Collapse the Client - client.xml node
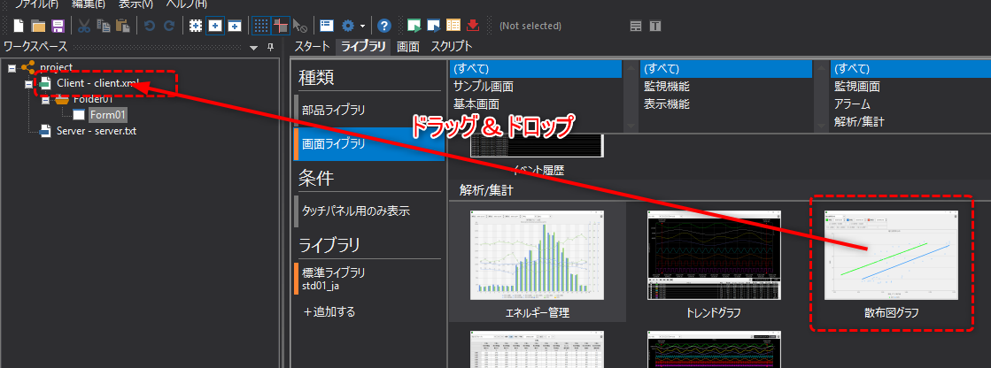The width and height of the screenshot is (991, 368). pyautogui.click(x=28, y=83)
